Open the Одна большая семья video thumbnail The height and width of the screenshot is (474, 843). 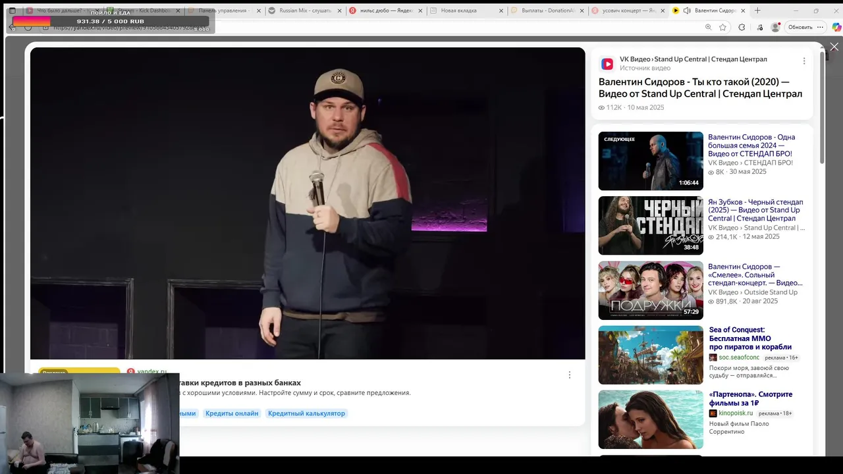click(651, 161)
